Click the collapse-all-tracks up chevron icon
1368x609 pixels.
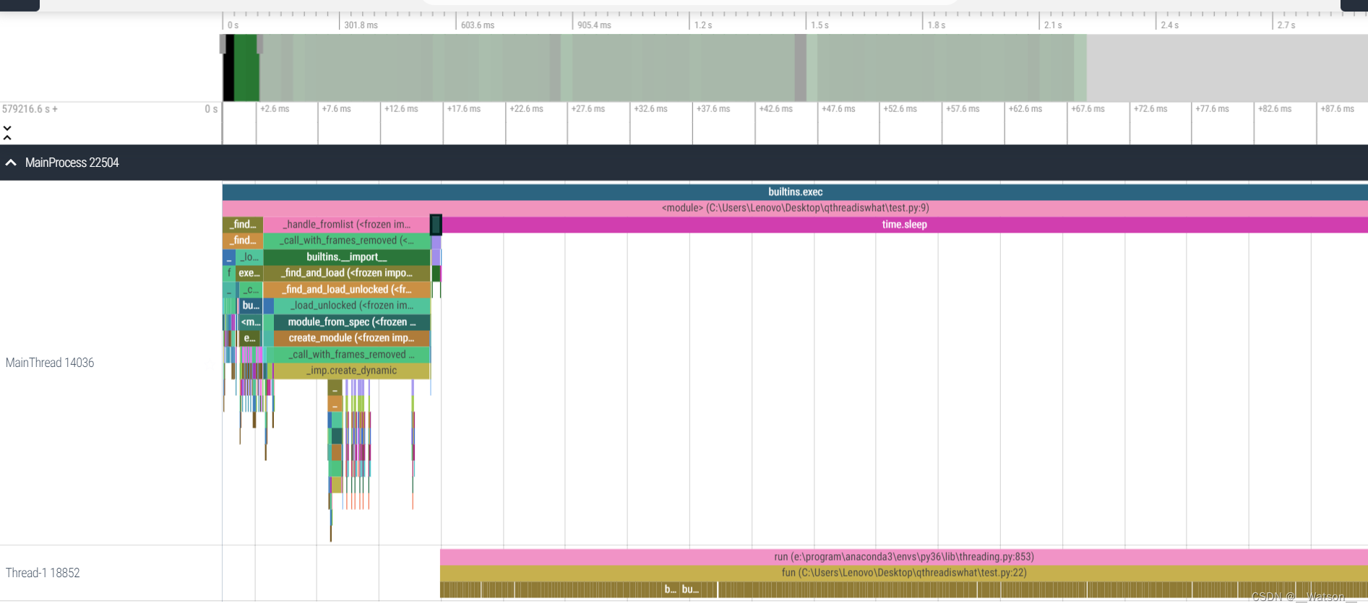coord(7,137)
